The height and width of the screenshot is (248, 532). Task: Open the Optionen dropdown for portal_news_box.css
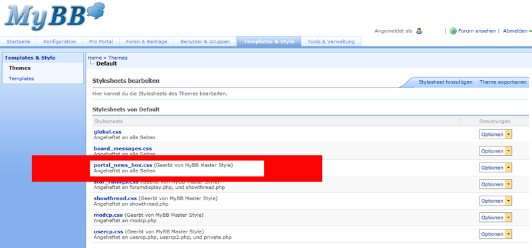coord(495,168)
